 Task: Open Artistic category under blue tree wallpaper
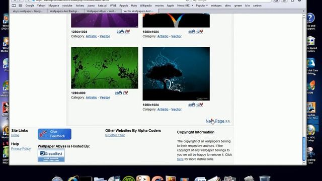pos(163,110)
